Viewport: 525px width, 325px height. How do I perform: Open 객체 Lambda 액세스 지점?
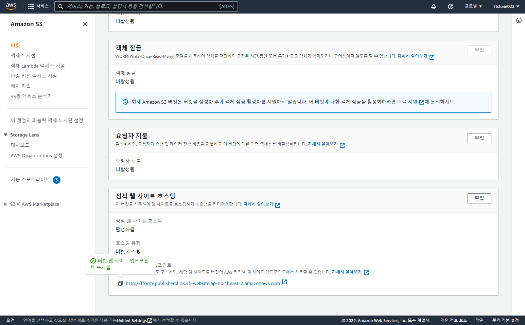(37, 66)
